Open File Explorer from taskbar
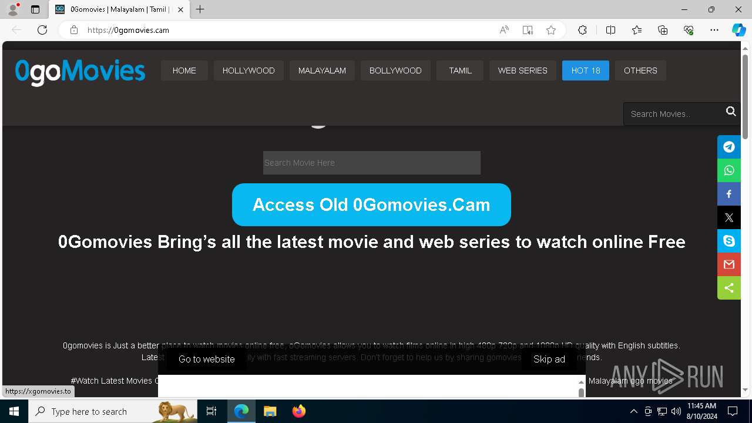 [270, 411]
